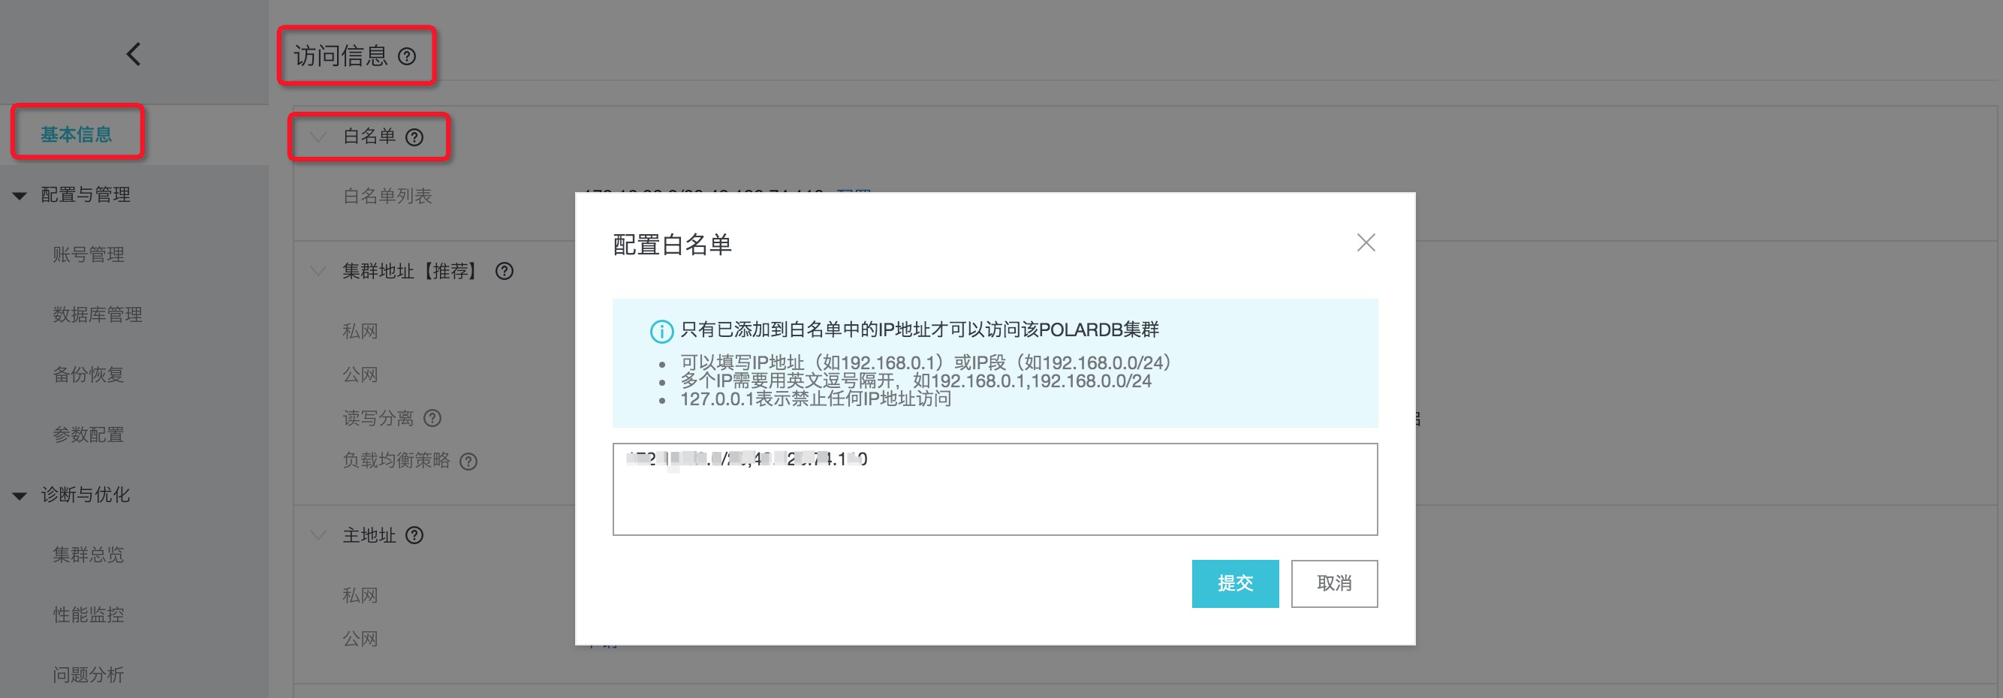2003x698 pixels.
Task: Click the question mark beside 主地址
Action: coord(416,536)
